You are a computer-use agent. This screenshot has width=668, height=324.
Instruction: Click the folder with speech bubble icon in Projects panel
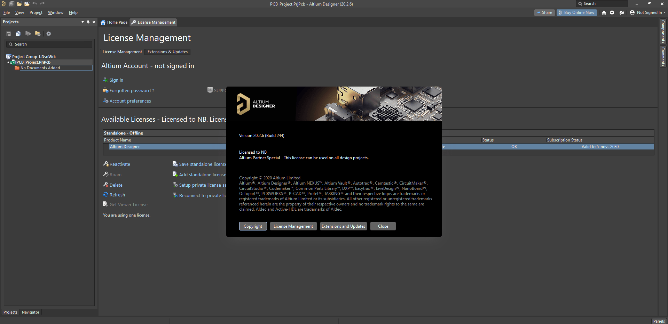click(28, 34)
